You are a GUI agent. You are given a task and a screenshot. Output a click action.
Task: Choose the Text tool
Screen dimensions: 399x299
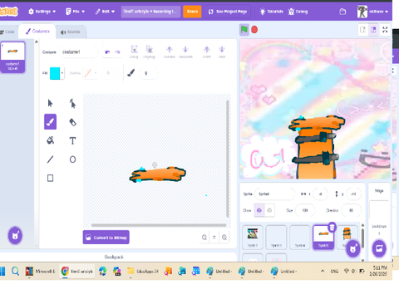72,140
